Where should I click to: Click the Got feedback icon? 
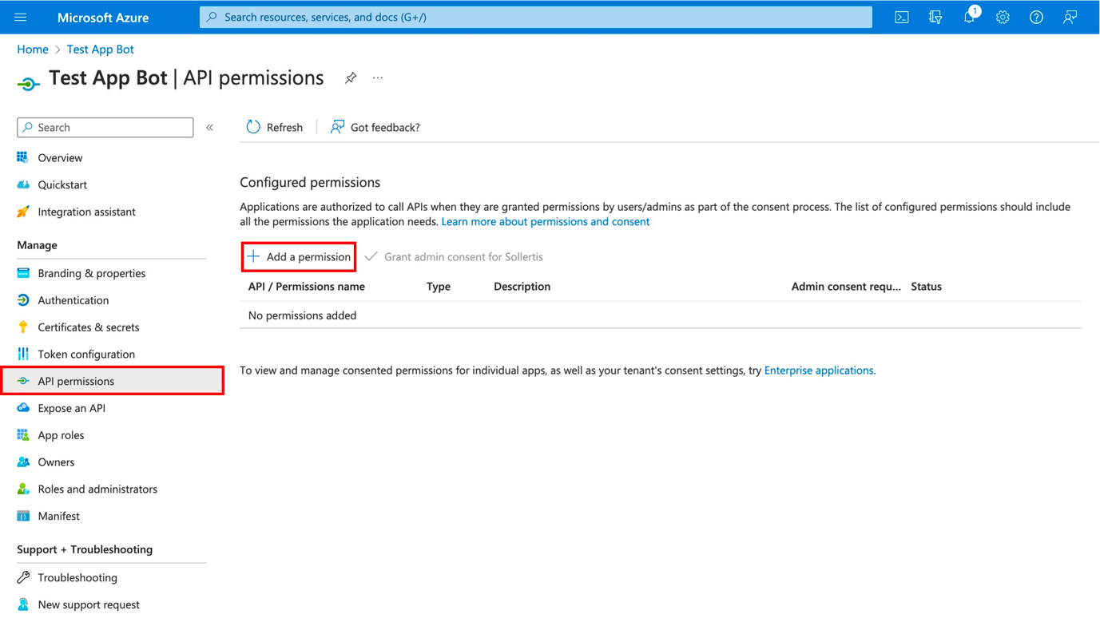click(x=337, y=127)
